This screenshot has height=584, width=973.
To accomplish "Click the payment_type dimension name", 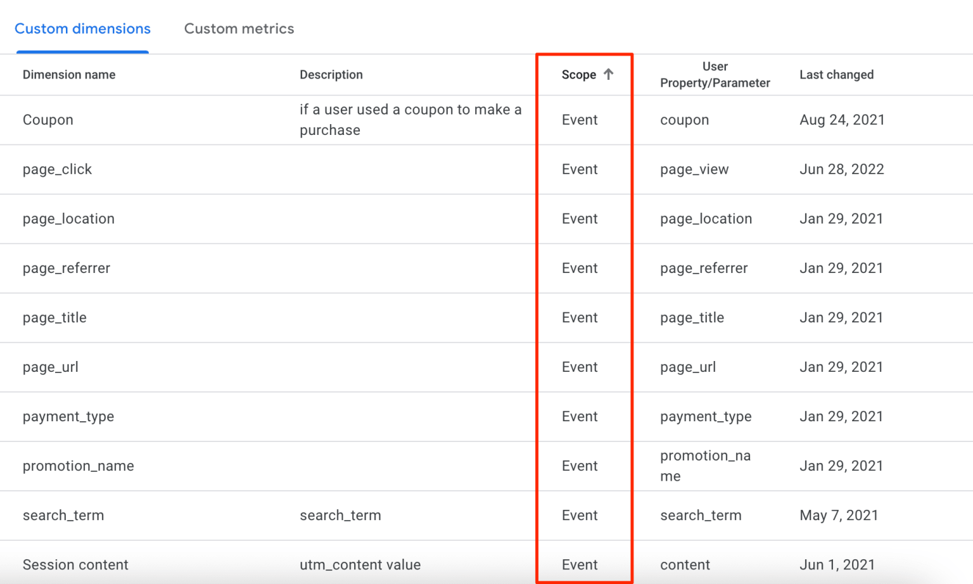I will tap(68, 416).
